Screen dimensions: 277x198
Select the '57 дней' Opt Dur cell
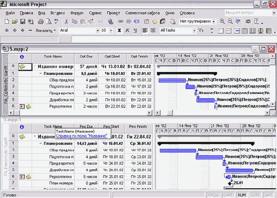(x=87, y=67)
